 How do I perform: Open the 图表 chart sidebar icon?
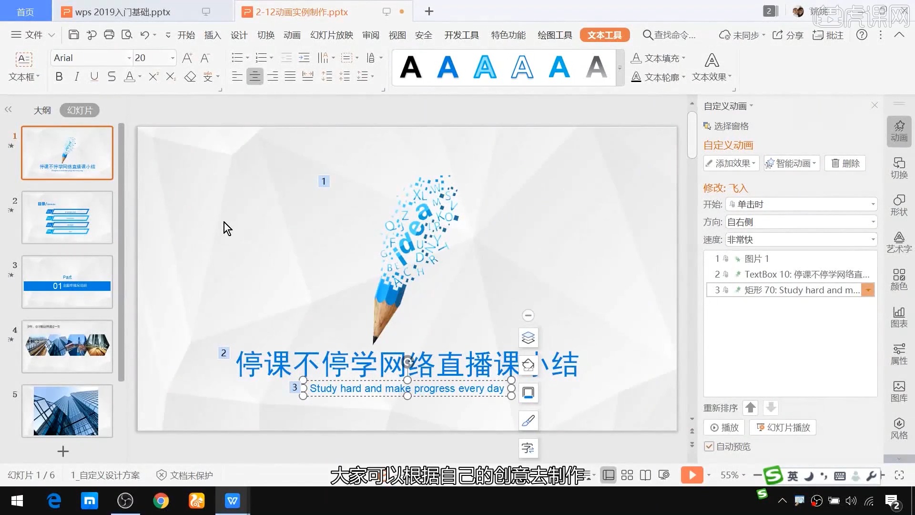tap(899, 317)
